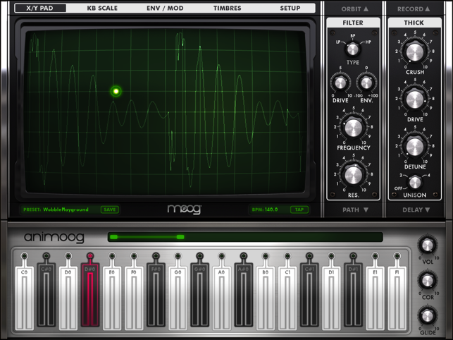
Task: Click the filter ENV. knob
Action: pyautogui.click(x=366, y=83)
